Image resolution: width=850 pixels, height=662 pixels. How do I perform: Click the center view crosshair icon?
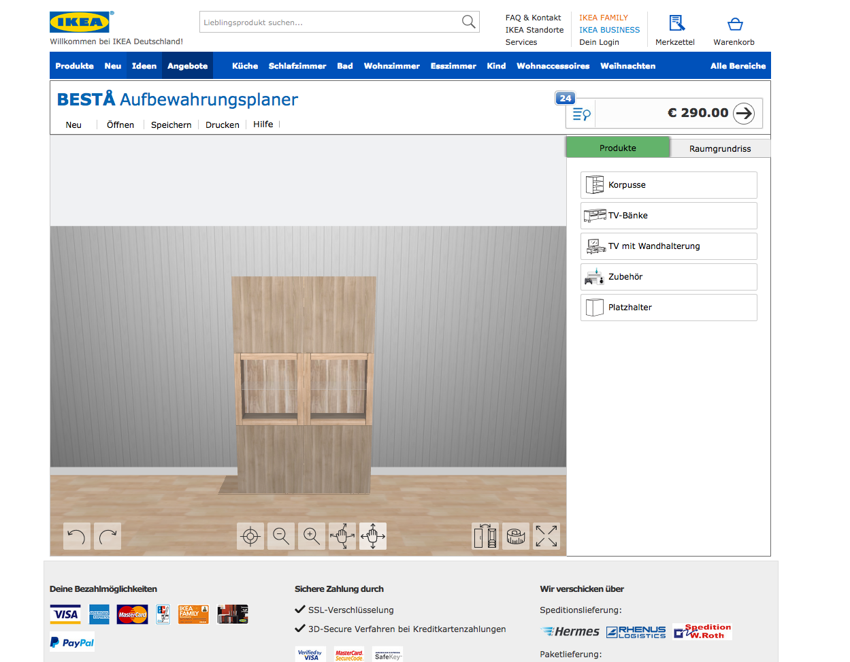[x=250, y=536]
